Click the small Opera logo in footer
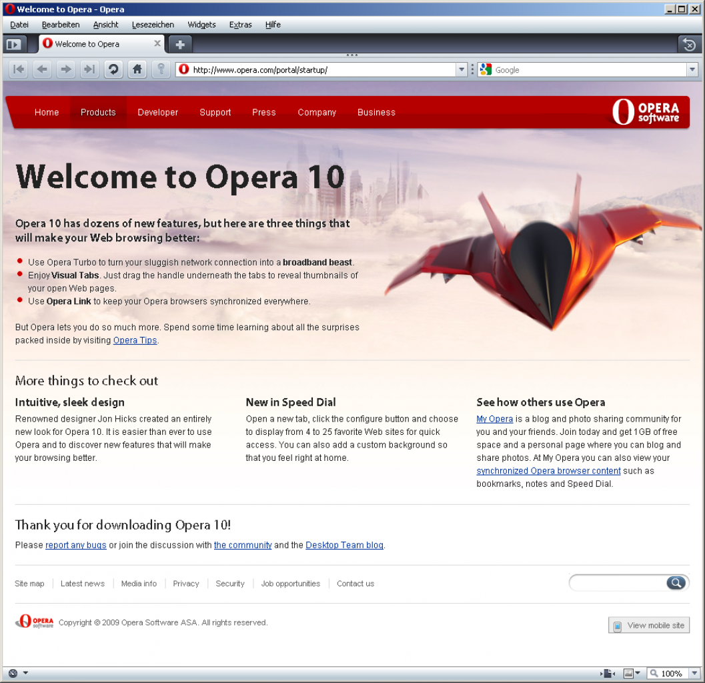 [x=34, y=622]
